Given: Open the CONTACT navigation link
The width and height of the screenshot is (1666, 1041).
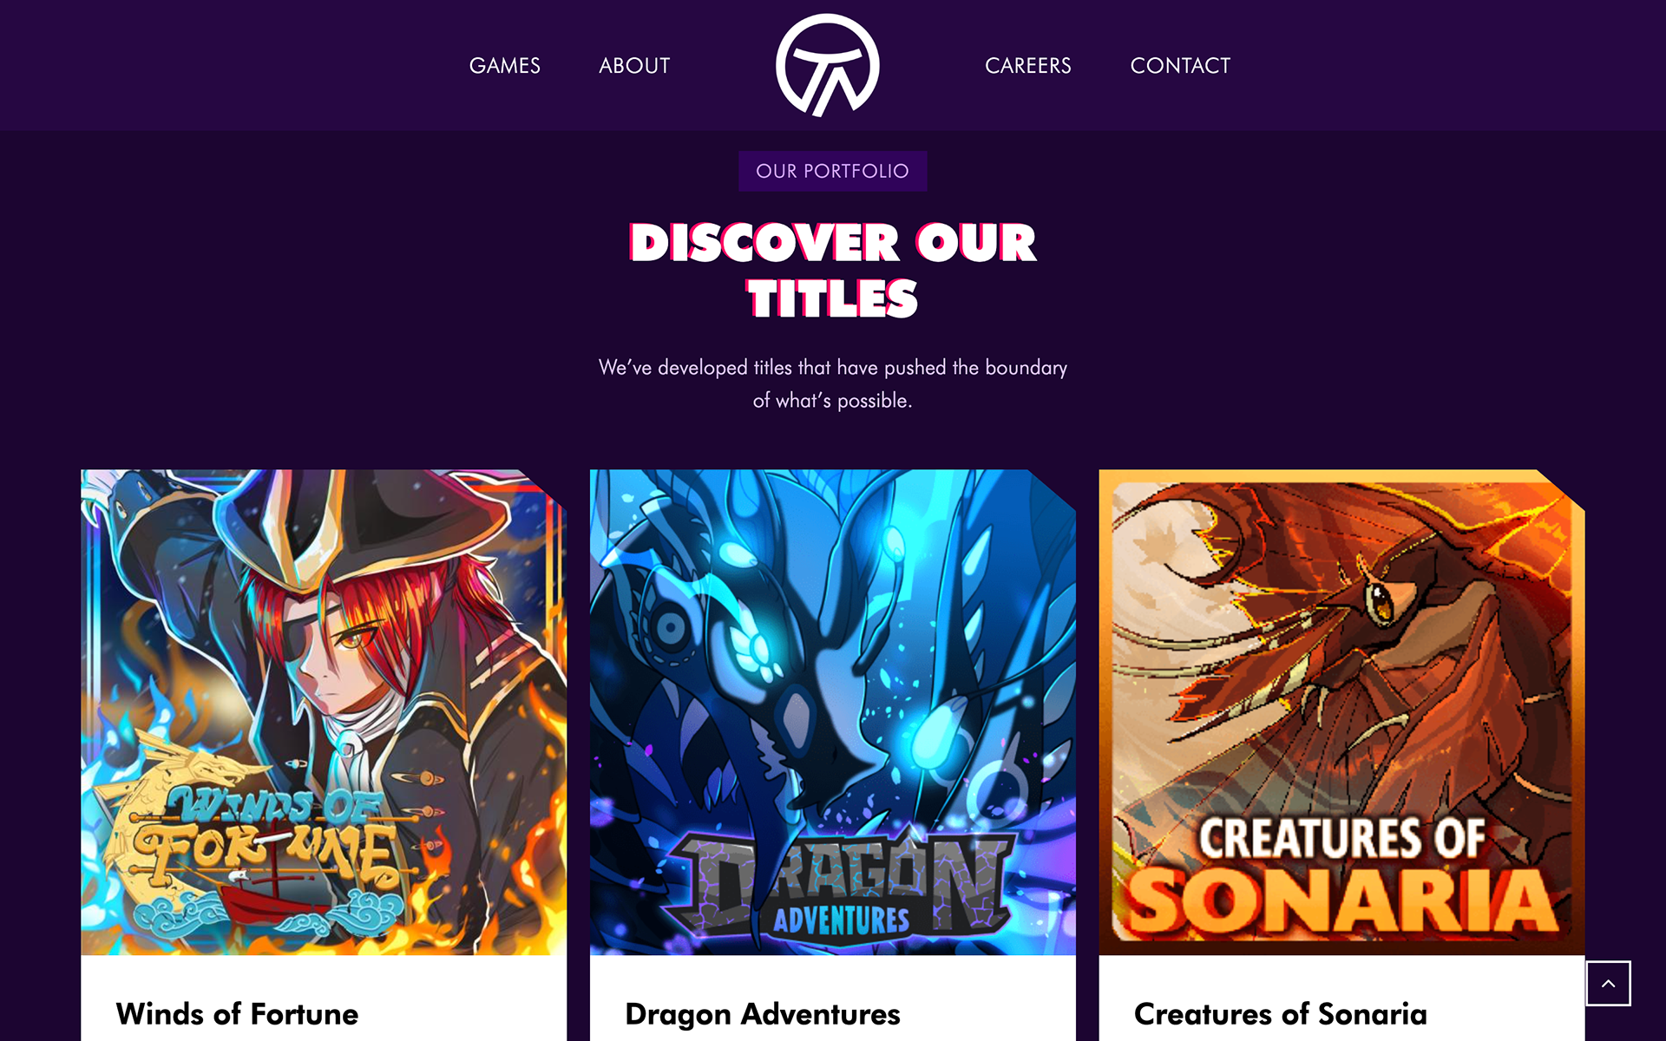Looking at the screenshot, I should point(1180,66).
